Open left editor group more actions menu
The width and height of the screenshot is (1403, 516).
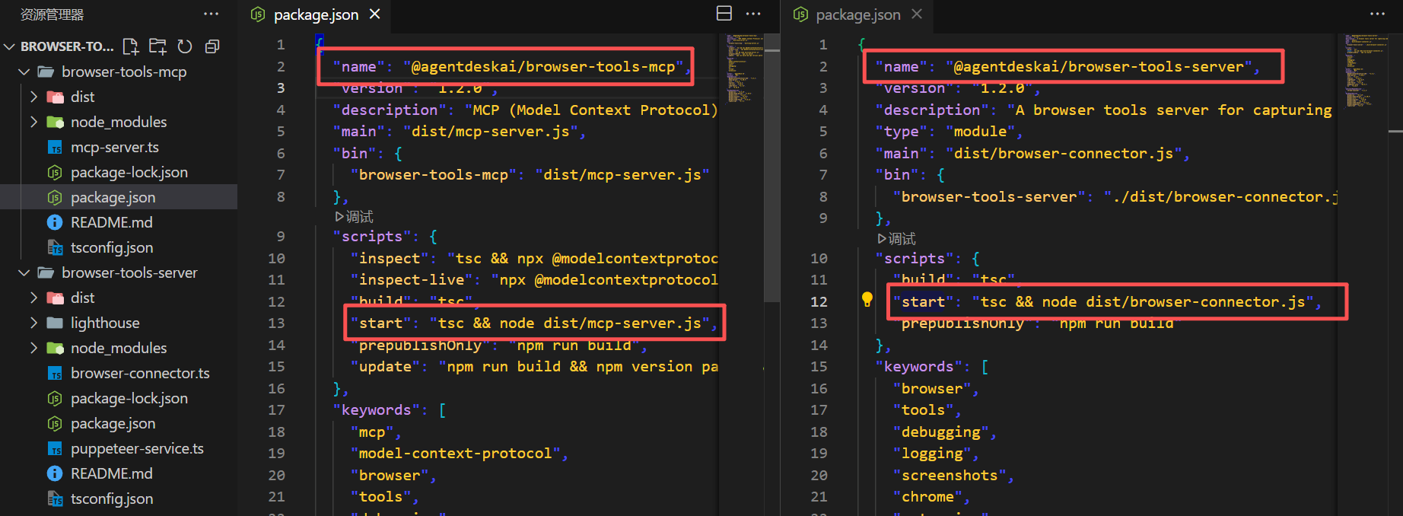753,14
